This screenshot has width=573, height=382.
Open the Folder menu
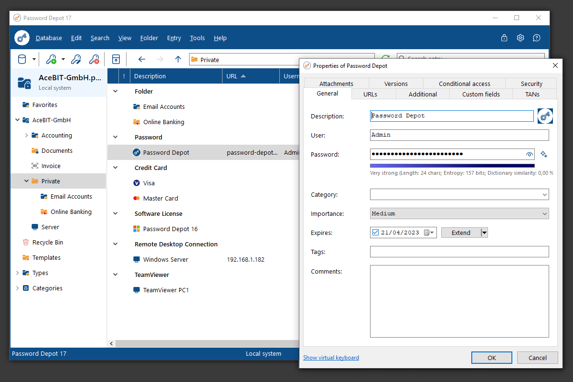(x=149, y=38)
